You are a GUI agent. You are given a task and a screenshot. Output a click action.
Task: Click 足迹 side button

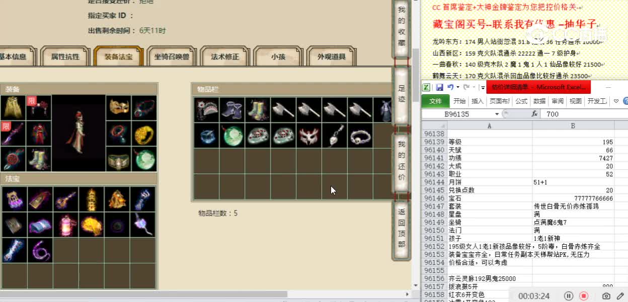[x=402, y=95]
